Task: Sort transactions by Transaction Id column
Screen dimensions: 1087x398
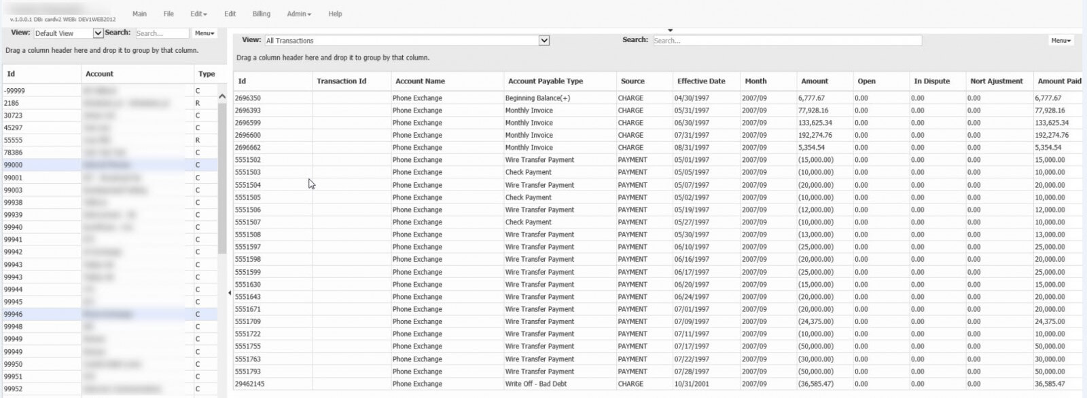Action: click(351, 81)
